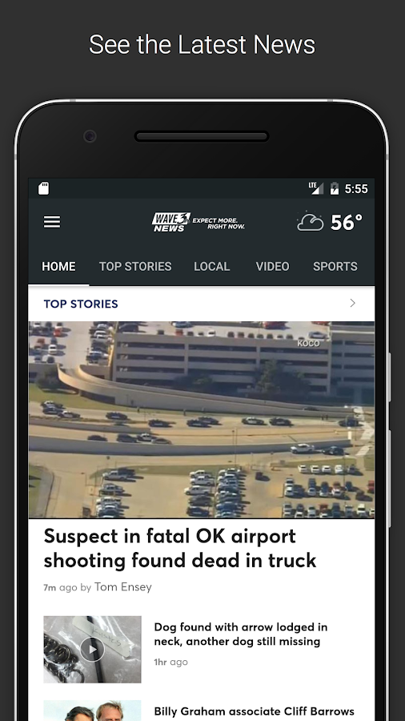Open the airport aerial photo story image
405x721 pixels.
[x=202, y=419]
